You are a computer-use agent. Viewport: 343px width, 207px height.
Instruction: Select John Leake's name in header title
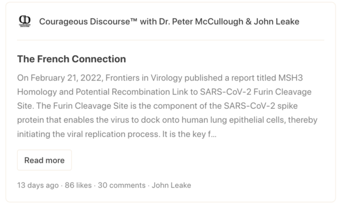[276, 22]
